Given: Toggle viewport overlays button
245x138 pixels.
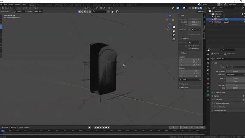Looking at the screenshot, I should click(184, 8).
